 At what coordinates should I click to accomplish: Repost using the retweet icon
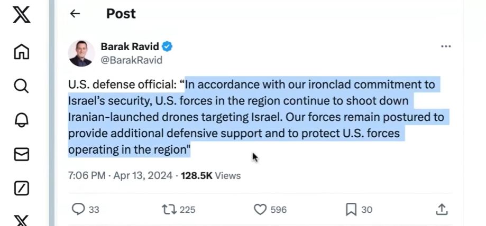click(x=169, y=210)
